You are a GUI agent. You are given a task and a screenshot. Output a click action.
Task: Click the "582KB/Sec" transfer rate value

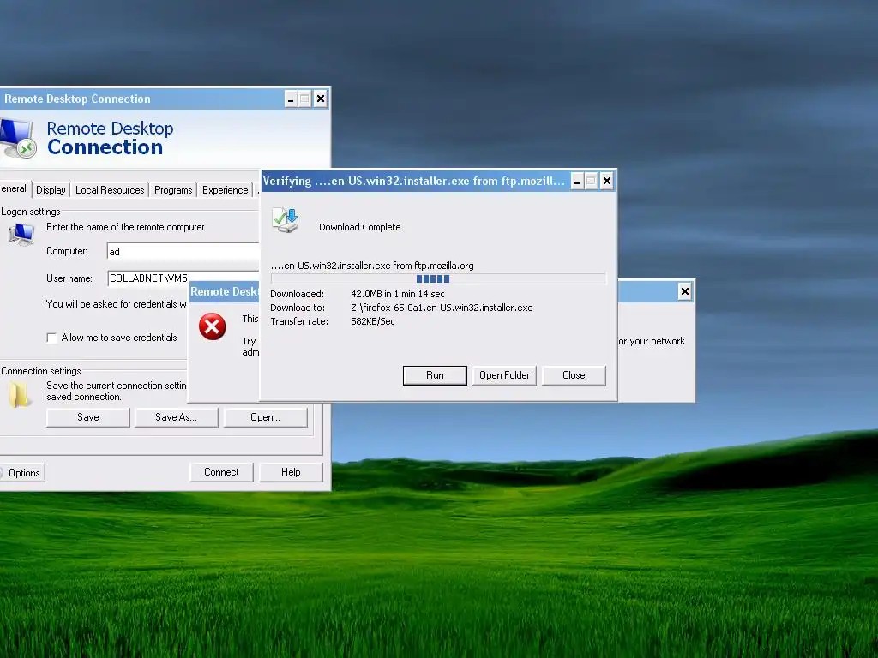372,322
